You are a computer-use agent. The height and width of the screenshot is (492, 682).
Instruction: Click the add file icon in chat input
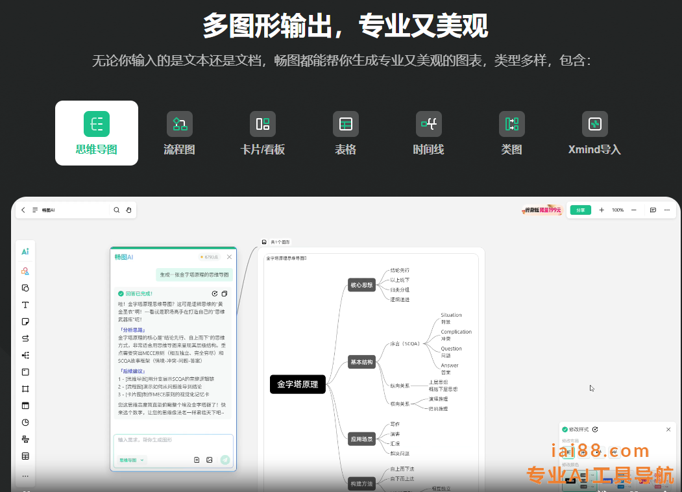197,460
